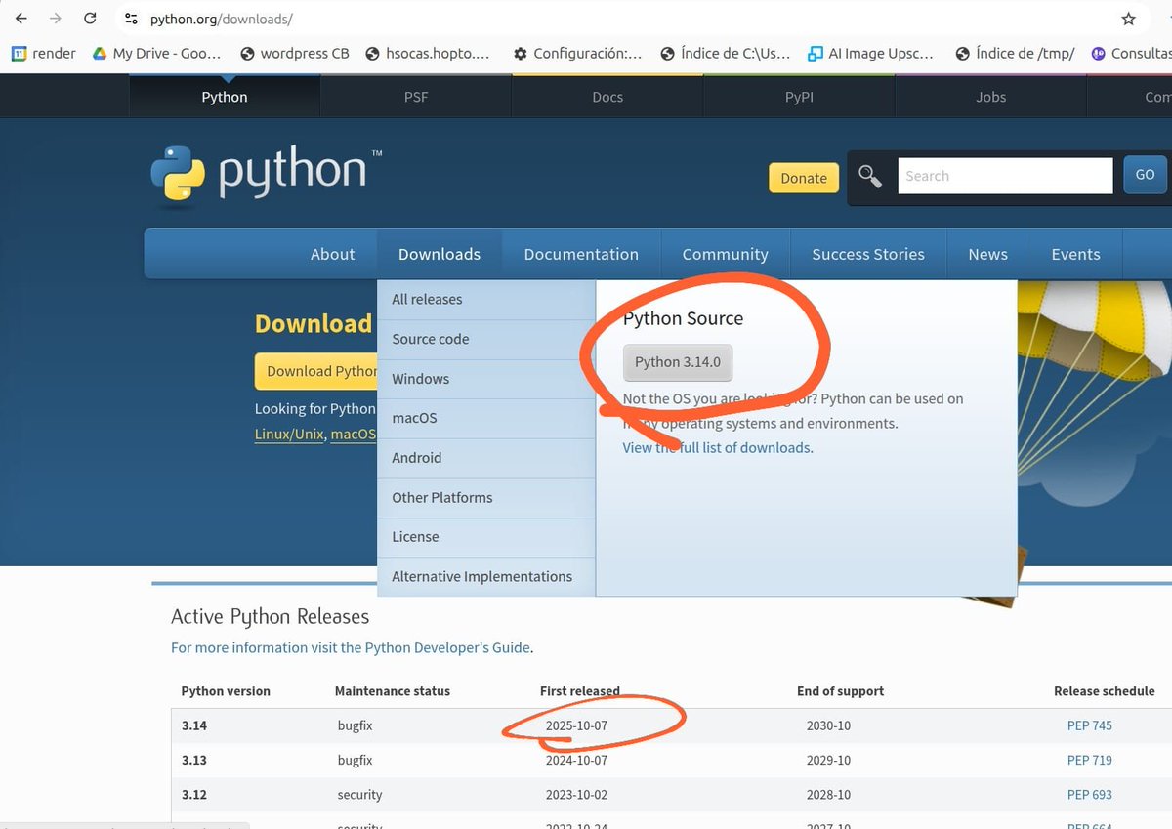1172x829 pixels.
Task: Open the About menu
Action: point(332,254)
